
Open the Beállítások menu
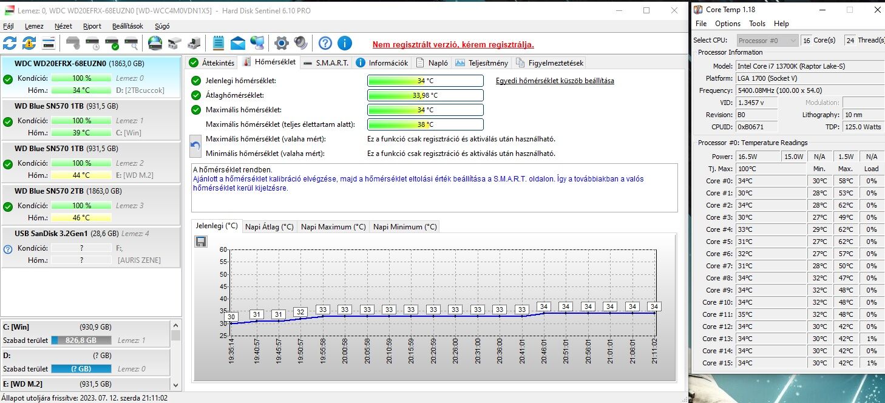(127, 26)
